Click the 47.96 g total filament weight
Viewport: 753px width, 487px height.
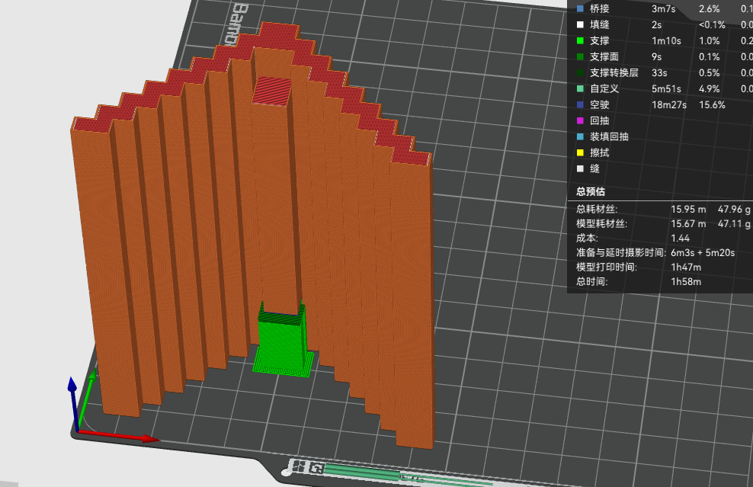tap(734, 209)
